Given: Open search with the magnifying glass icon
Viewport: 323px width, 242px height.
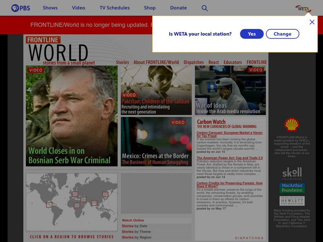Looking at the screenshot, I should (205, 7).
